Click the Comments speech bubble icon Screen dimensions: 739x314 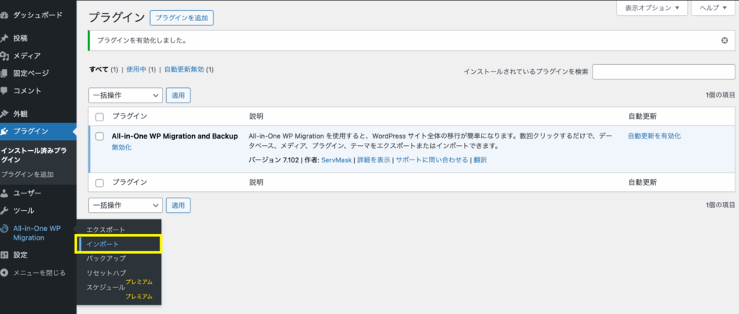[5, 90]
